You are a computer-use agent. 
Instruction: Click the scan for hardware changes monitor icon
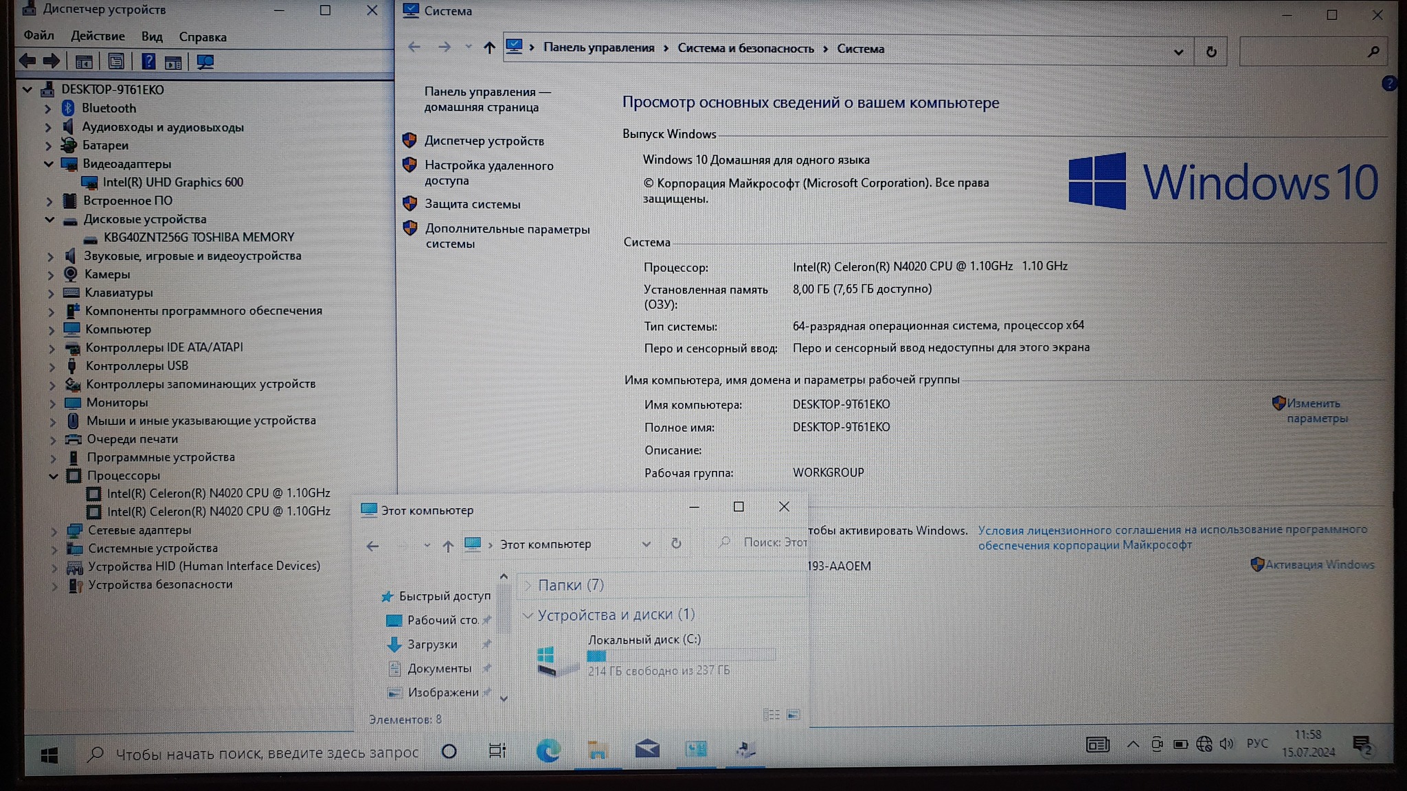pos(205,62)
